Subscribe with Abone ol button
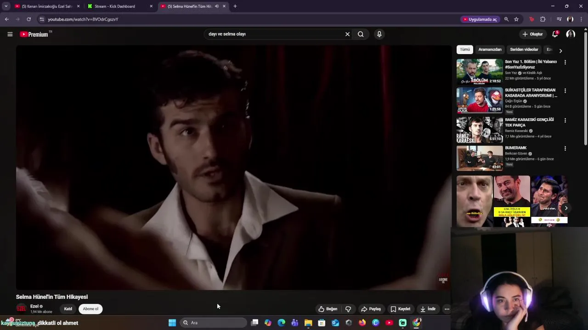Viewport: 588px width, 330px height. 90,309
